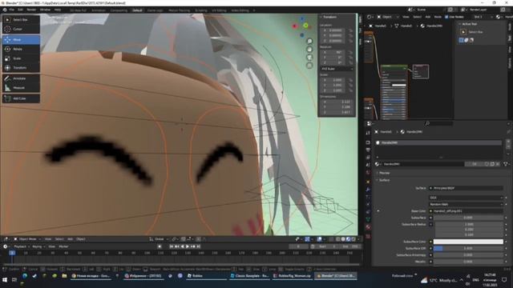
Task: Click the zoom magnifier viewport icon
Action: click(309, 41)
